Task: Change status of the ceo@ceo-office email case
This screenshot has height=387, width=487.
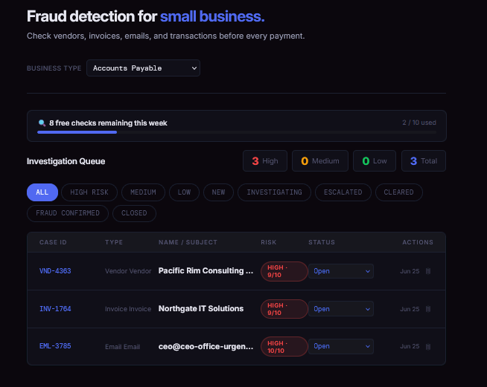Action: coord(341,346)
